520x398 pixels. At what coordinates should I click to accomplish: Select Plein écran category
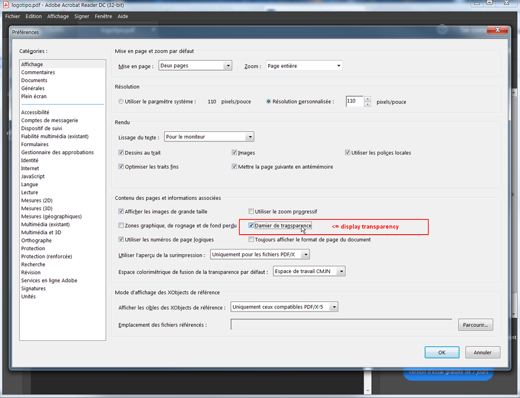(x=62, y=96)
